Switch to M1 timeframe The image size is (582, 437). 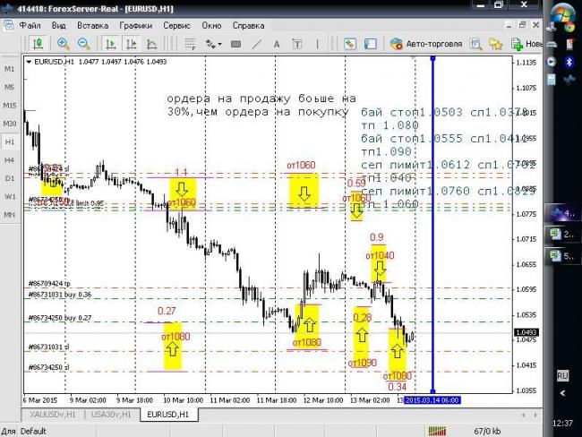coord(9,69)
